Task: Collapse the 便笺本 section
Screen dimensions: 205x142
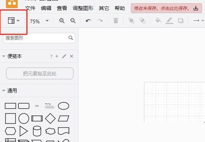Action: point(4,56)
